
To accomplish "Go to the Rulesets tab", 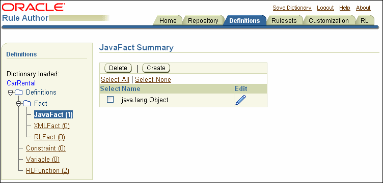I will [284, 21].
